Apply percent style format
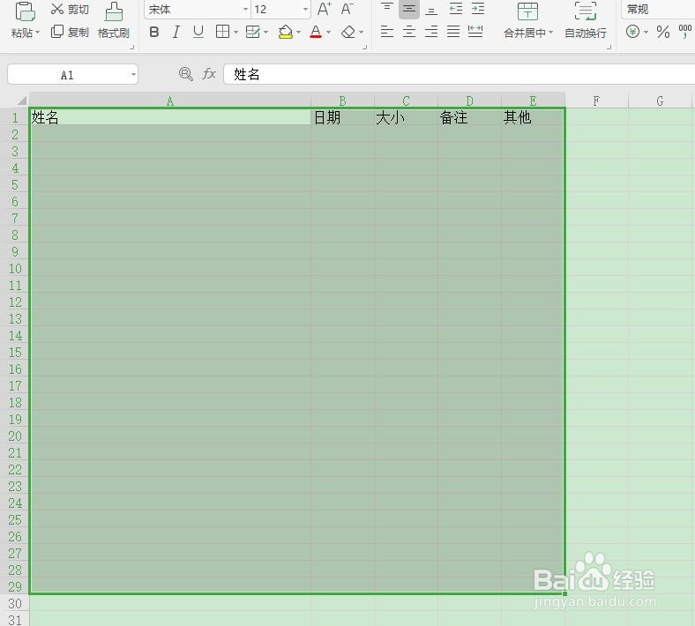695x626 pixels. 663,32
